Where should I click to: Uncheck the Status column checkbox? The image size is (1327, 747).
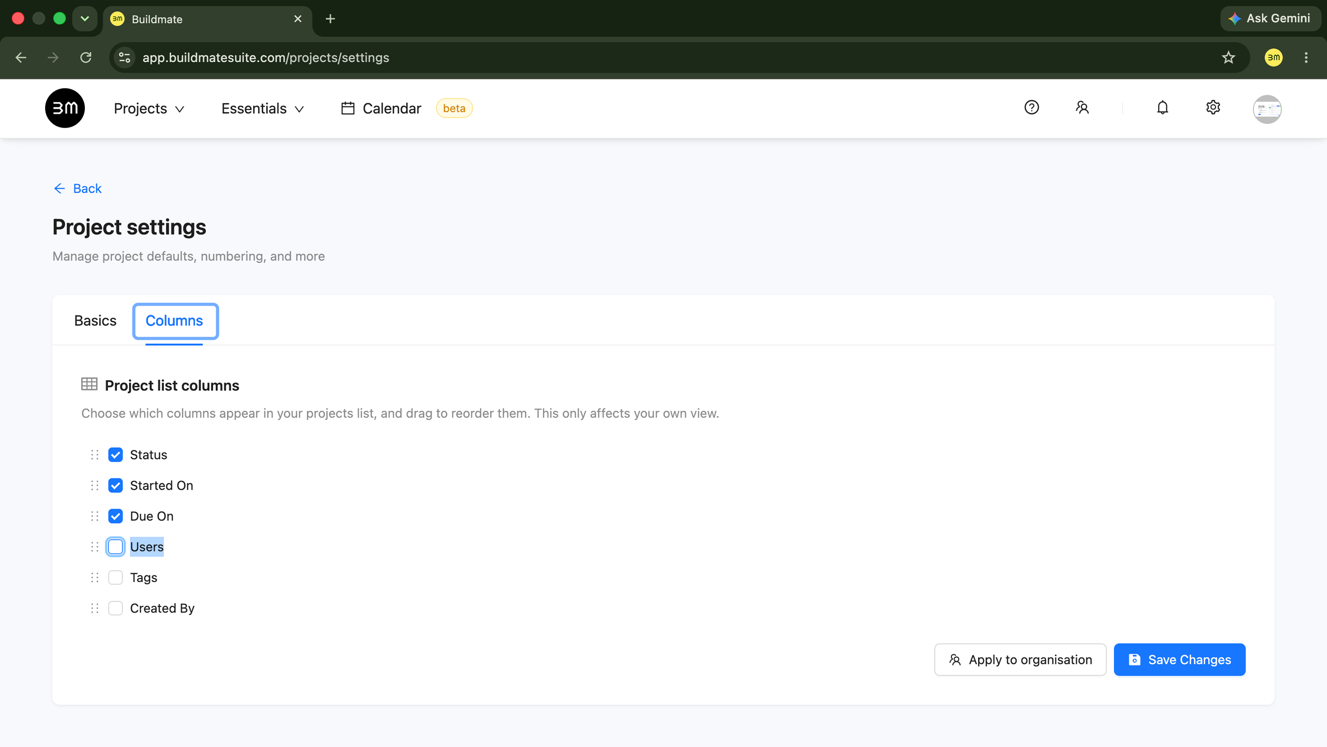tap(116, 455)
